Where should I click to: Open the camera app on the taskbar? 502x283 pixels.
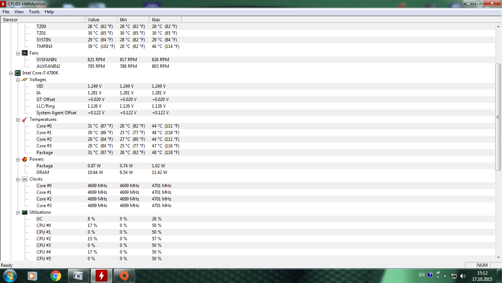tap(79, 276)
